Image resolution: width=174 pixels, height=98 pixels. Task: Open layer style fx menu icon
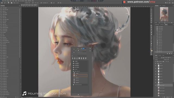click(162, 97)
